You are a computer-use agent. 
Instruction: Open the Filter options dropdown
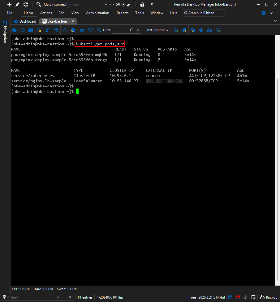(x=156, y=30)
